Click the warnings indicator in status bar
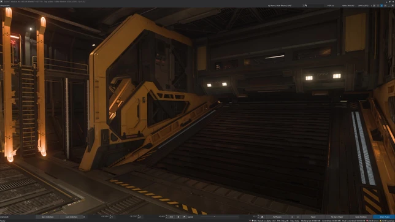Image resolution: width=395 pixels, height=222 pixels. pos(387,221)
